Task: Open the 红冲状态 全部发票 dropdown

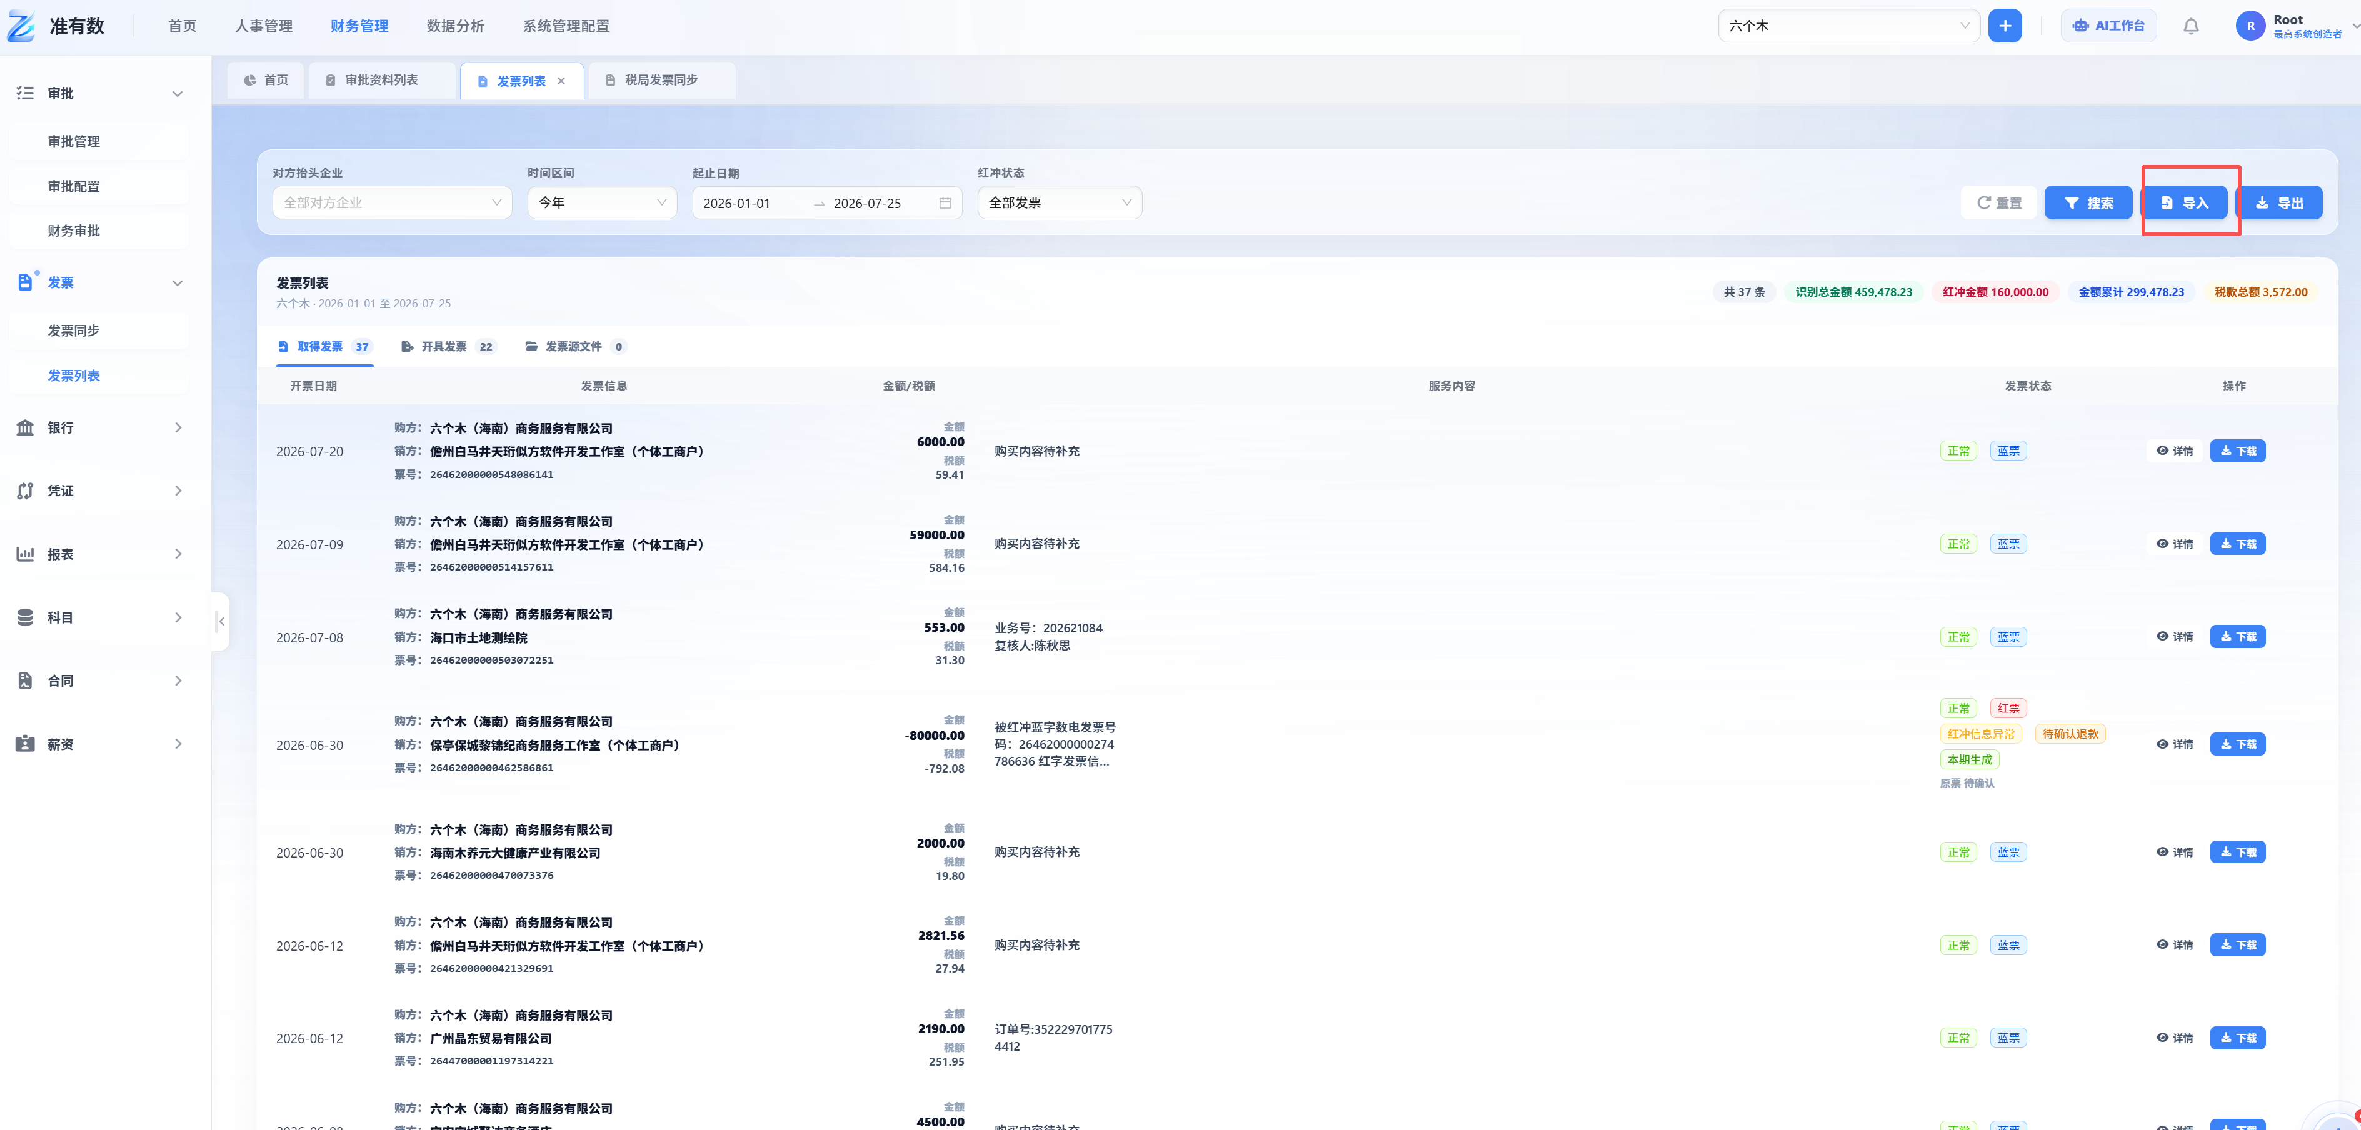Action: (1060, 202)
